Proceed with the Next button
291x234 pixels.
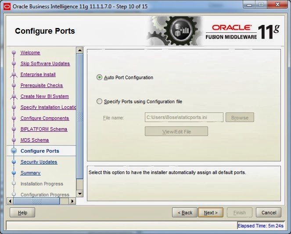211,213
